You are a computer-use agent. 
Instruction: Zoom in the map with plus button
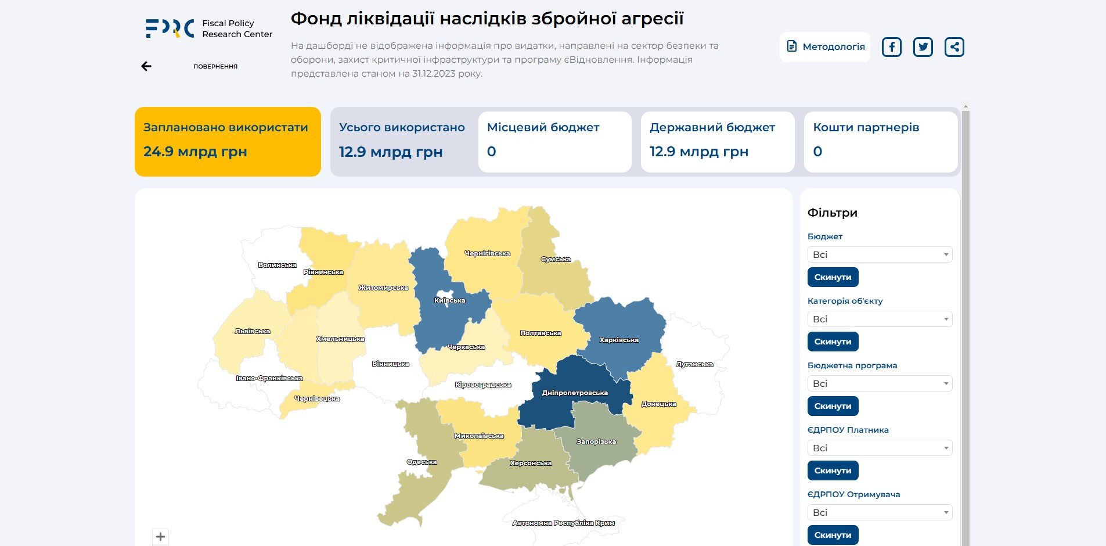pos(161,537)
